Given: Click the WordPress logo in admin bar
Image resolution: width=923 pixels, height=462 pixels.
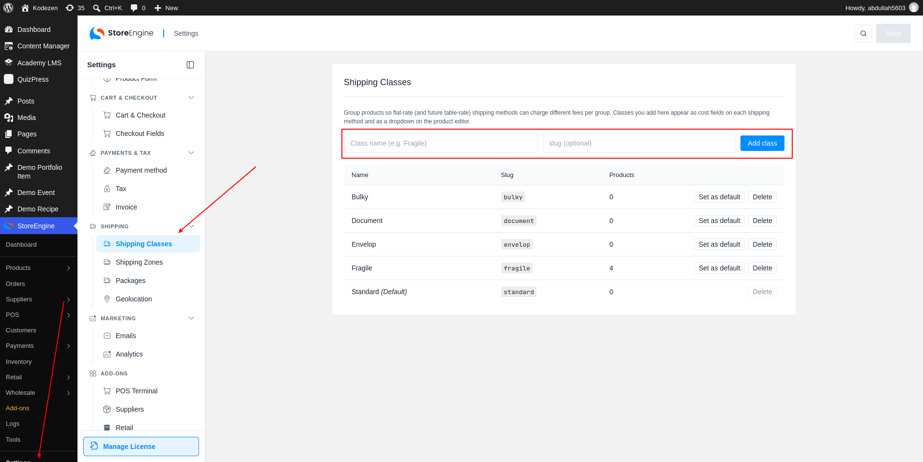Looking at the screenshot, I should (8, 8).
